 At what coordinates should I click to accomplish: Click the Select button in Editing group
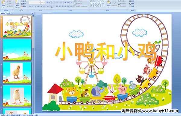pos(132,6)
